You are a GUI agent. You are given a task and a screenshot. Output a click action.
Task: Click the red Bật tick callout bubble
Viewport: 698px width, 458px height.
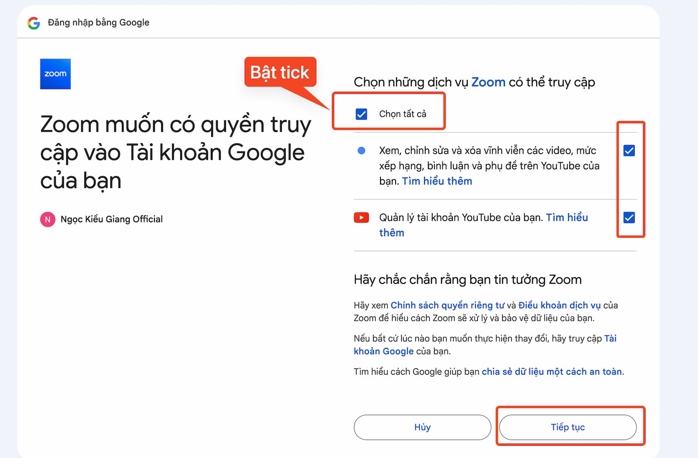point(280,72)
